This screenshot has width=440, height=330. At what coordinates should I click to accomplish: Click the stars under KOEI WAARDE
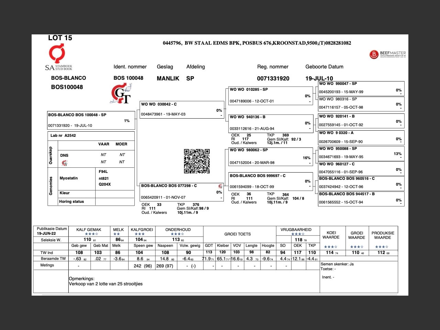tap(331, 247)
